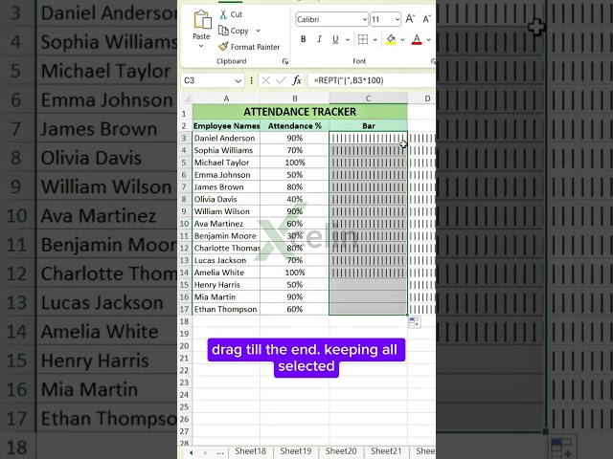Click the Cut scissors icon
613x459 pixels.
pos(223,14)
